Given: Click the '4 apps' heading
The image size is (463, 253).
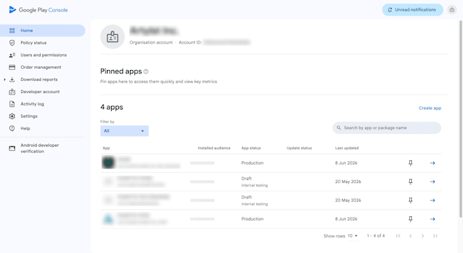Looking at the screenshot, I should click(x=112, y=107).
